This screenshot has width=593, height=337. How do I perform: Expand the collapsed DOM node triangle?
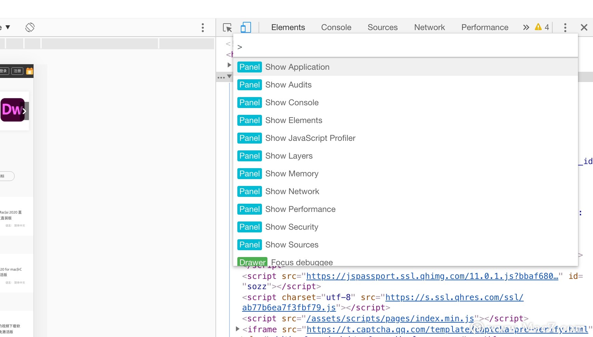tap(229, 65)
